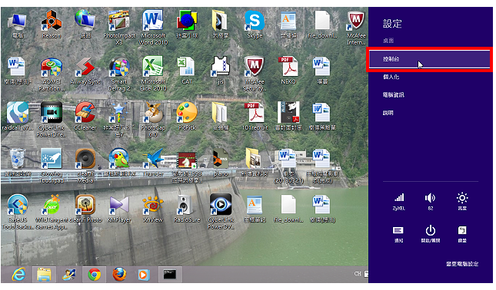The image size is (496, 290).
Task: Open the command prompt taskbar item
Action: tap(170, 274)
